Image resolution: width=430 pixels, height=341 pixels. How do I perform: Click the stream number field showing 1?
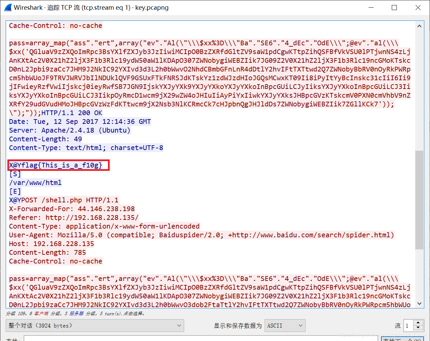[x=409, y=326]
